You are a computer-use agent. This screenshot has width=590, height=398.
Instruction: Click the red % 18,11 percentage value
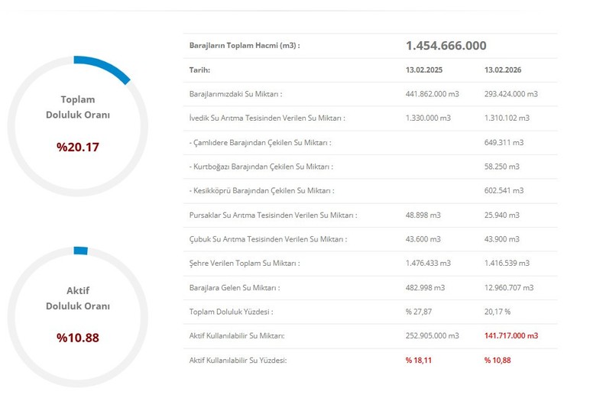[x=419, y=360]
